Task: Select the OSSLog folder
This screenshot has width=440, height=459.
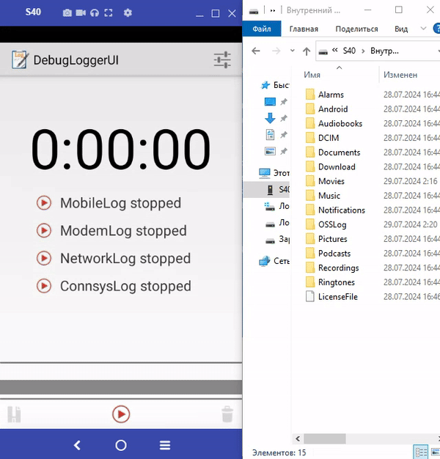Action: coord(332,224)
